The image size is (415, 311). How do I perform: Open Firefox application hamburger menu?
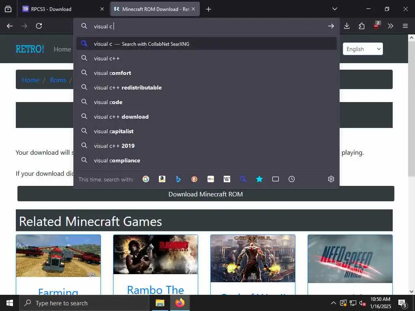405,26
